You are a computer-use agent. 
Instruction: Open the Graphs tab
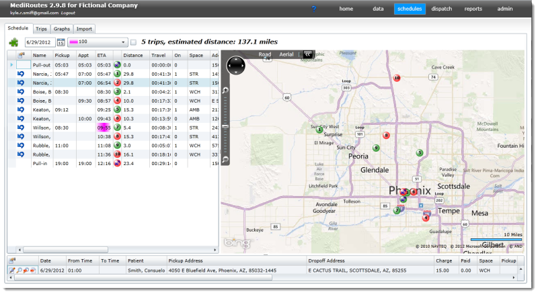tap(62, 29)
